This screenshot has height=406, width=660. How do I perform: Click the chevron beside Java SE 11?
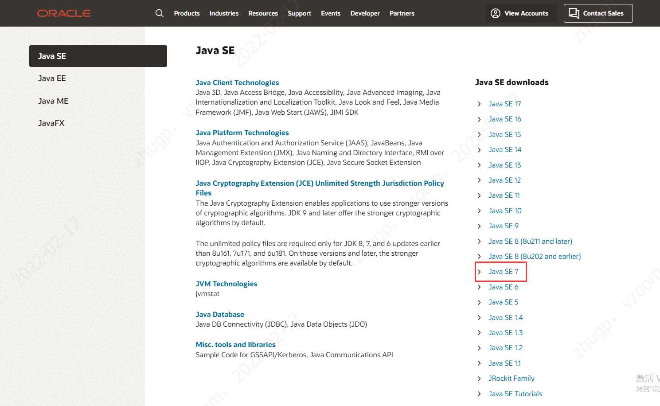pyautogui.click(x=479, y=195)
